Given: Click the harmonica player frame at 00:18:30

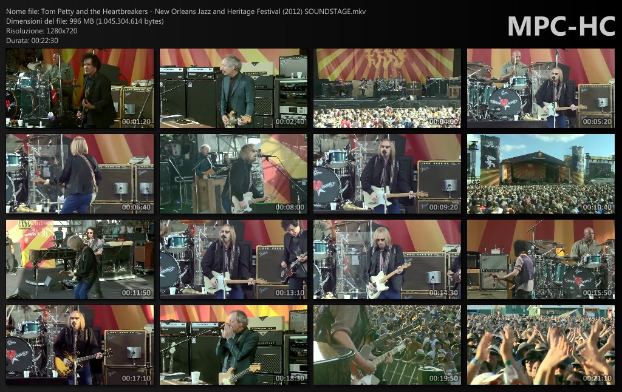Looking at the screenshot, I should [233, 345].
